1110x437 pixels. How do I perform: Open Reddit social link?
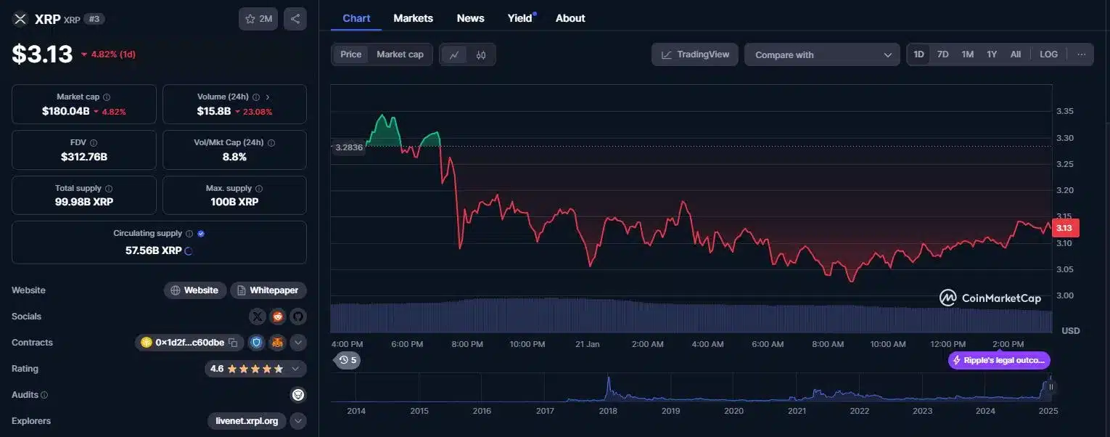point(278,316)
